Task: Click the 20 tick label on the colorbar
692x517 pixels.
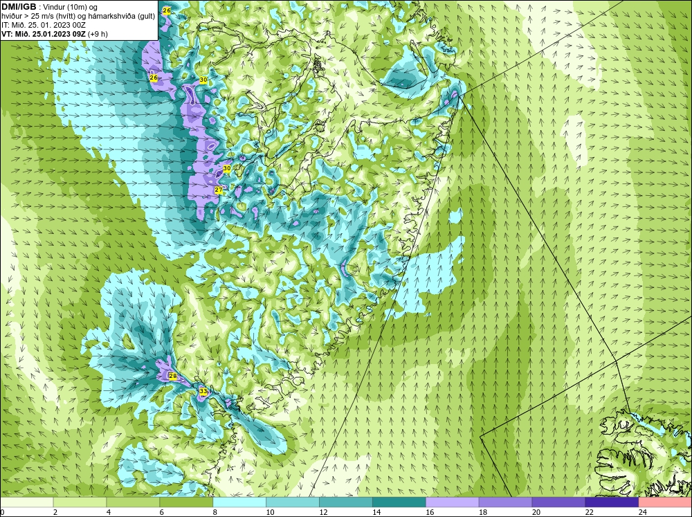Action: point(536,512)
